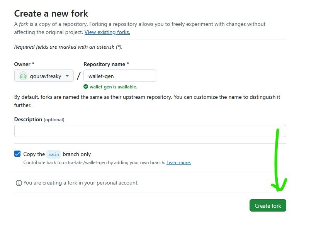Viewport: 316px width, 227px height.
Task: Open View existing forks link
Action: tap(107, 32)
